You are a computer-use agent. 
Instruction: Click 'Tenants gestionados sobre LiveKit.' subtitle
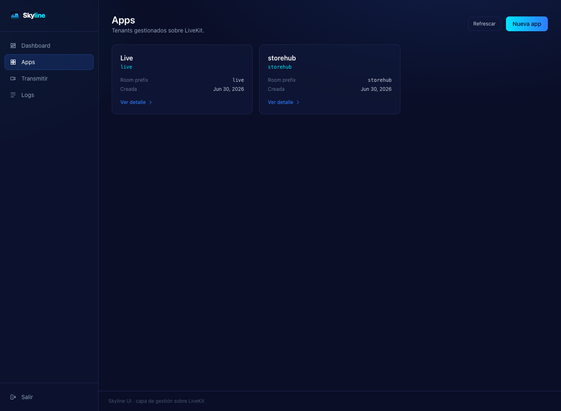tap(158, 30)
